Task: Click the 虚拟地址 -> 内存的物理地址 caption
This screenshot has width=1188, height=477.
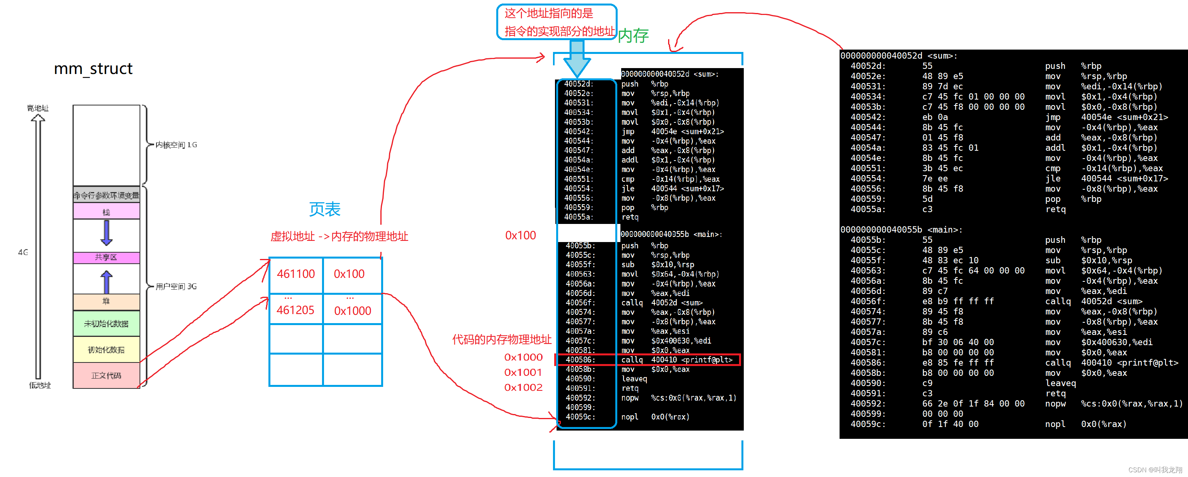Action: click(339, 236)
